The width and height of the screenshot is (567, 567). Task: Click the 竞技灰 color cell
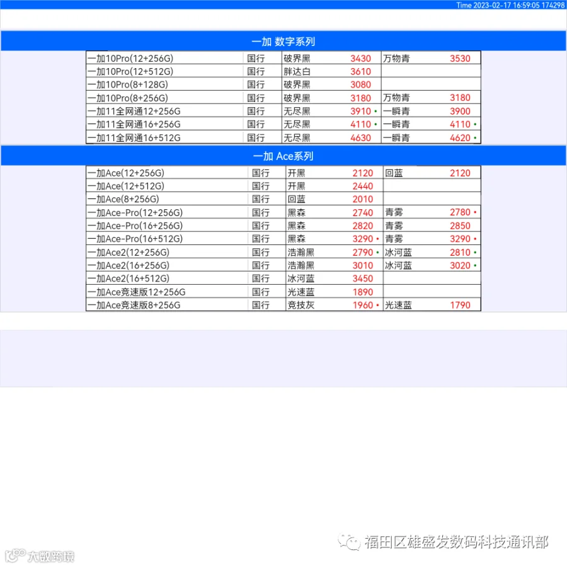coord(301,305)
